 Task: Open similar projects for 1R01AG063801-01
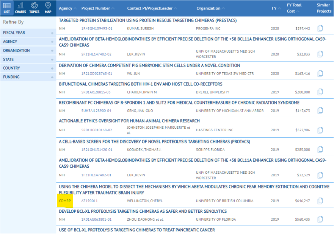point(320,219)
